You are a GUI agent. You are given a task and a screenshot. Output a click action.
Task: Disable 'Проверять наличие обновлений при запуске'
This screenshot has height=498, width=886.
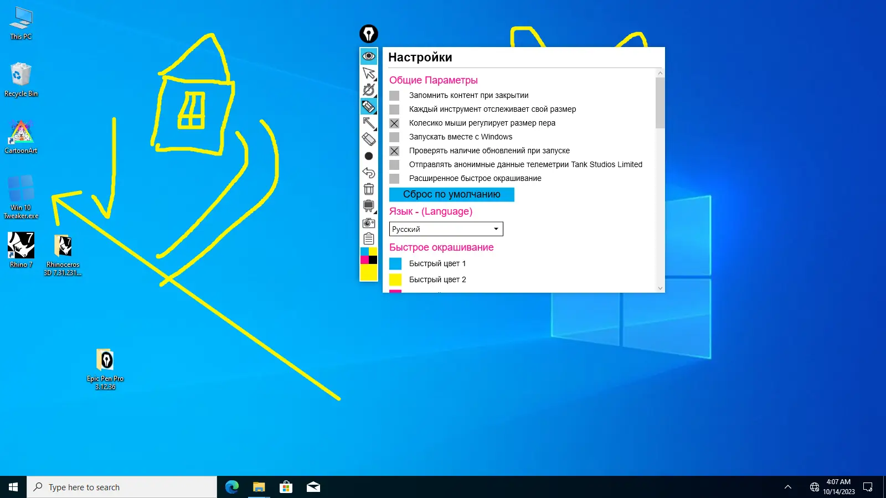[x=394, y=151]
